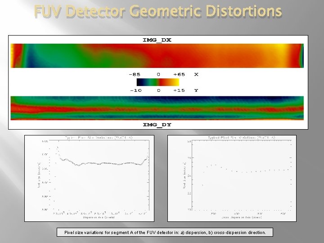Click the '+65' X scale value
This screenshot has height=243, width=324.
pyautogui.click(x=179, y=74)
